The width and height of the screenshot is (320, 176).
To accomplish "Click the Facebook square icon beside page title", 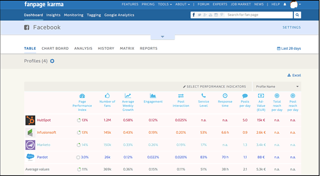I will click(27, 27).
